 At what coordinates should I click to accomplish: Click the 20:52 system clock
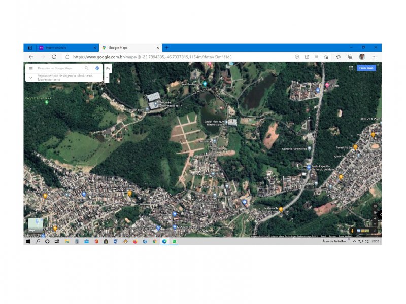(x=375, y=241)
